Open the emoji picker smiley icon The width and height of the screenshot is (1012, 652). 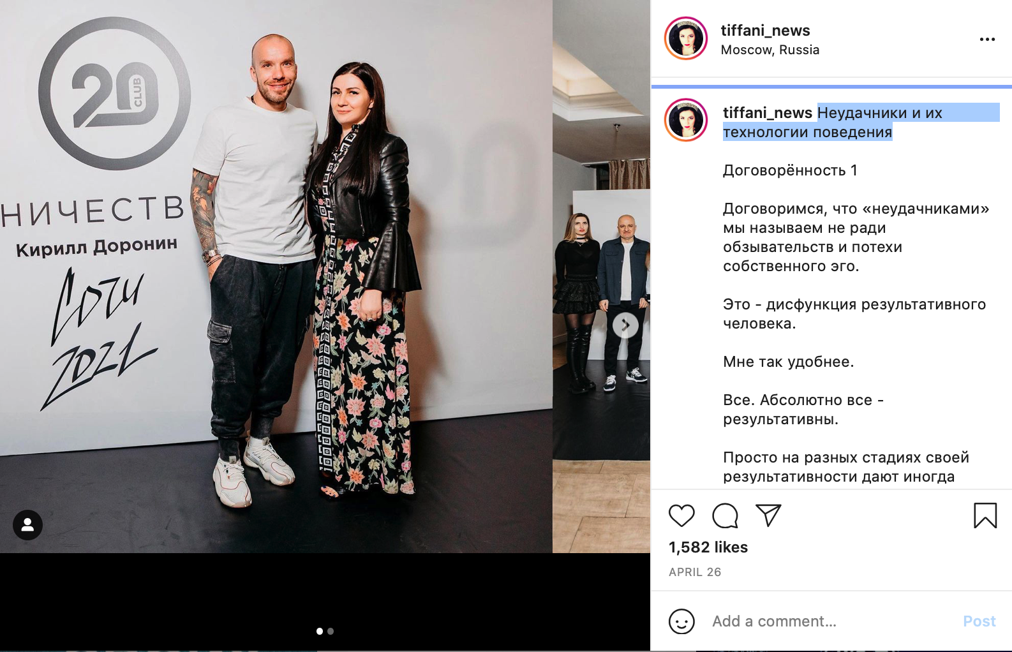[681, 621]
